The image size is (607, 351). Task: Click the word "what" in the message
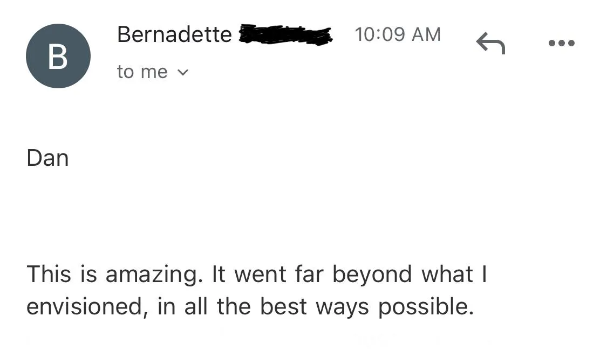447,275
